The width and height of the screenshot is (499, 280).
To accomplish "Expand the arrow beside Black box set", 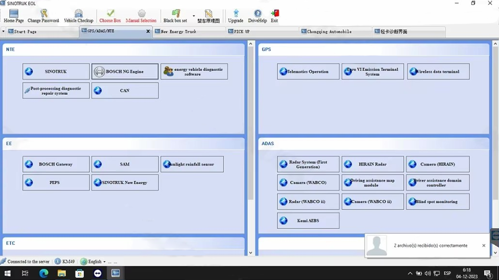I will (193, 16).
